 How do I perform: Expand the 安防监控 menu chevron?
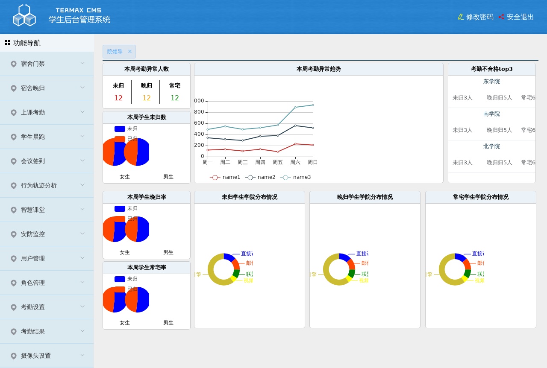82,234
